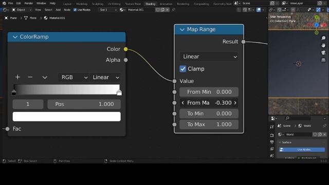
Task: Toggle the Use Nodes checkbox in header
Action: click(75, 10)
